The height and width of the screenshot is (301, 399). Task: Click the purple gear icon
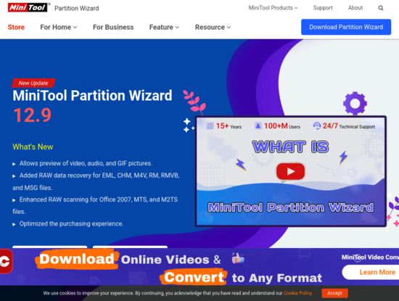coord(355,103)
